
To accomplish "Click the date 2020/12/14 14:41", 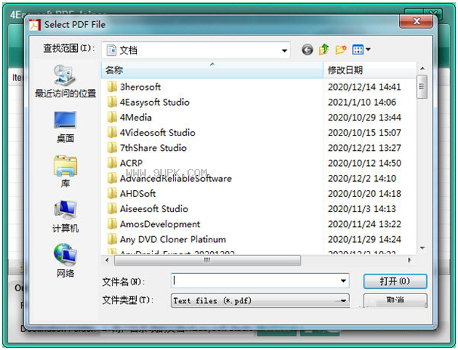I will [364, 87].
